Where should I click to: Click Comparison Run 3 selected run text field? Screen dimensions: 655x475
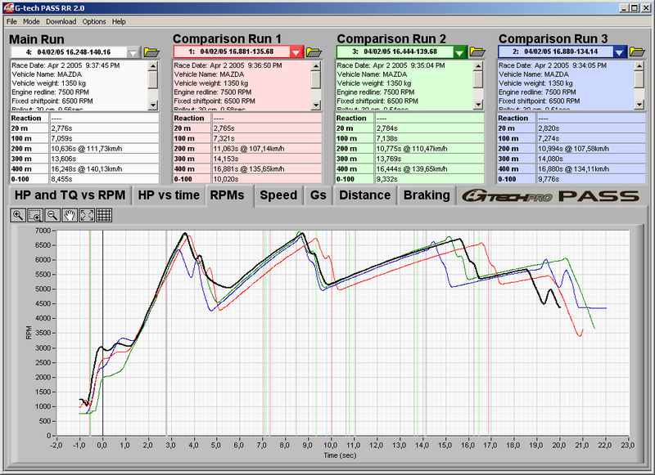pyautogui.click(x=556, y=52)
